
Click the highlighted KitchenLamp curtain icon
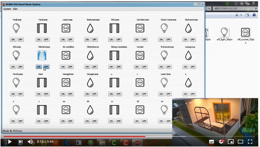click(x=42, y=55)
